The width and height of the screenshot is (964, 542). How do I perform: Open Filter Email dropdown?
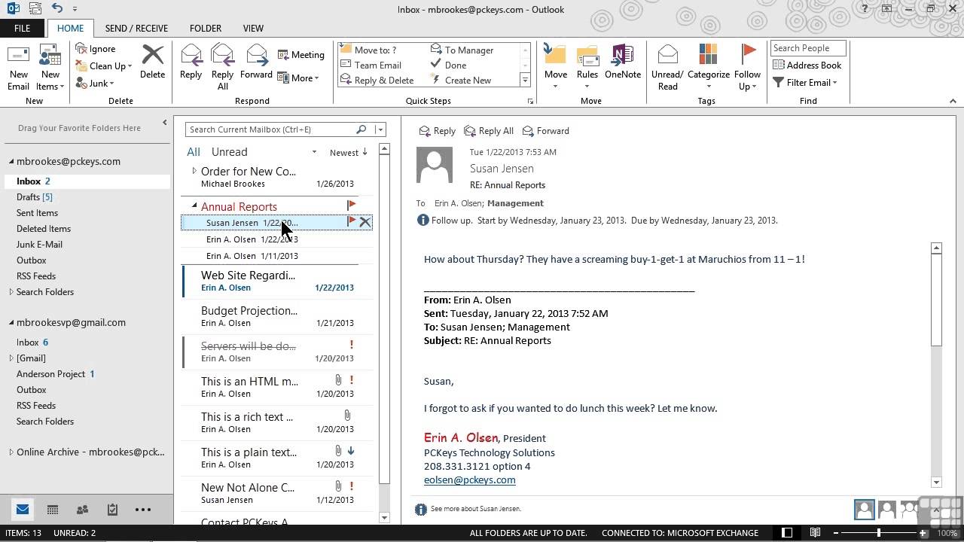point(805,83)
